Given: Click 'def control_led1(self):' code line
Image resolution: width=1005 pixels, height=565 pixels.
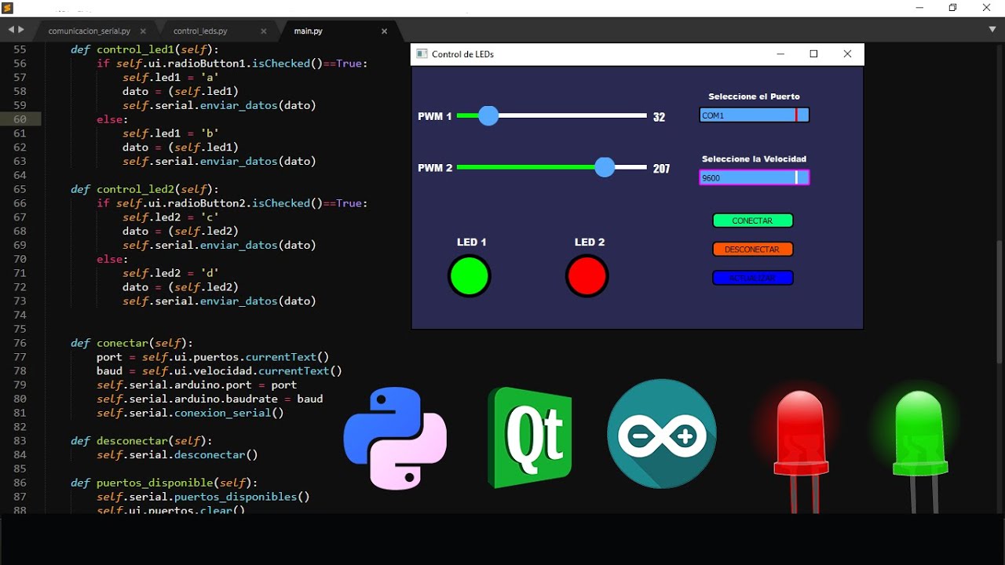Looking at the screenshot, I should (x=144, y=49).
